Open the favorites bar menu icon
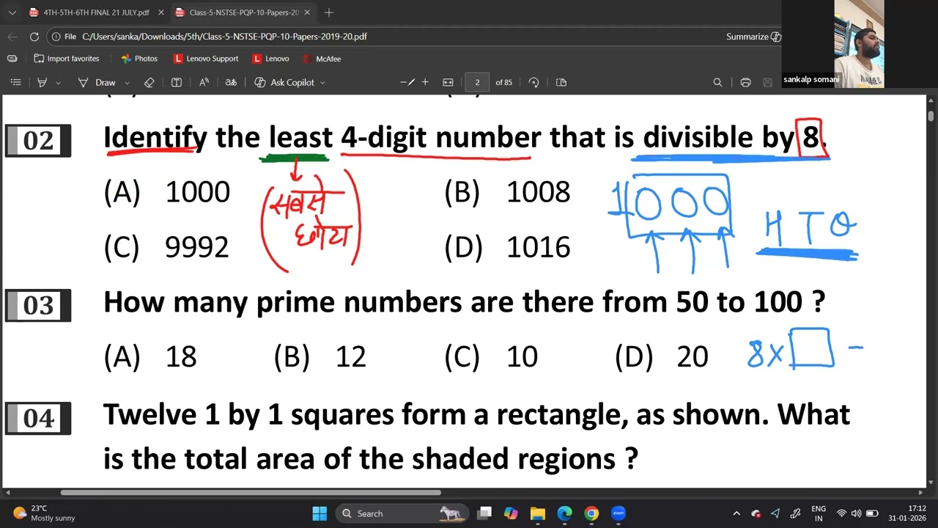This screenshot has height=528, width=938. pyautogui.click(x=12, y=59)
